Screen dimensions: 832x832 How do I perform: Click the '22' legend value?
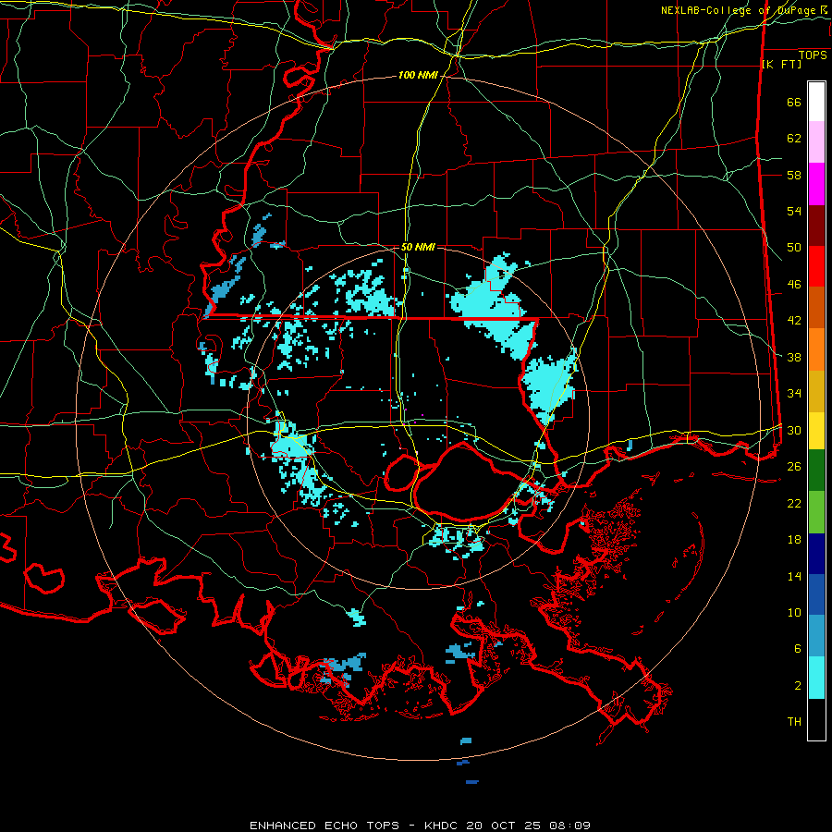click(794, 504)
